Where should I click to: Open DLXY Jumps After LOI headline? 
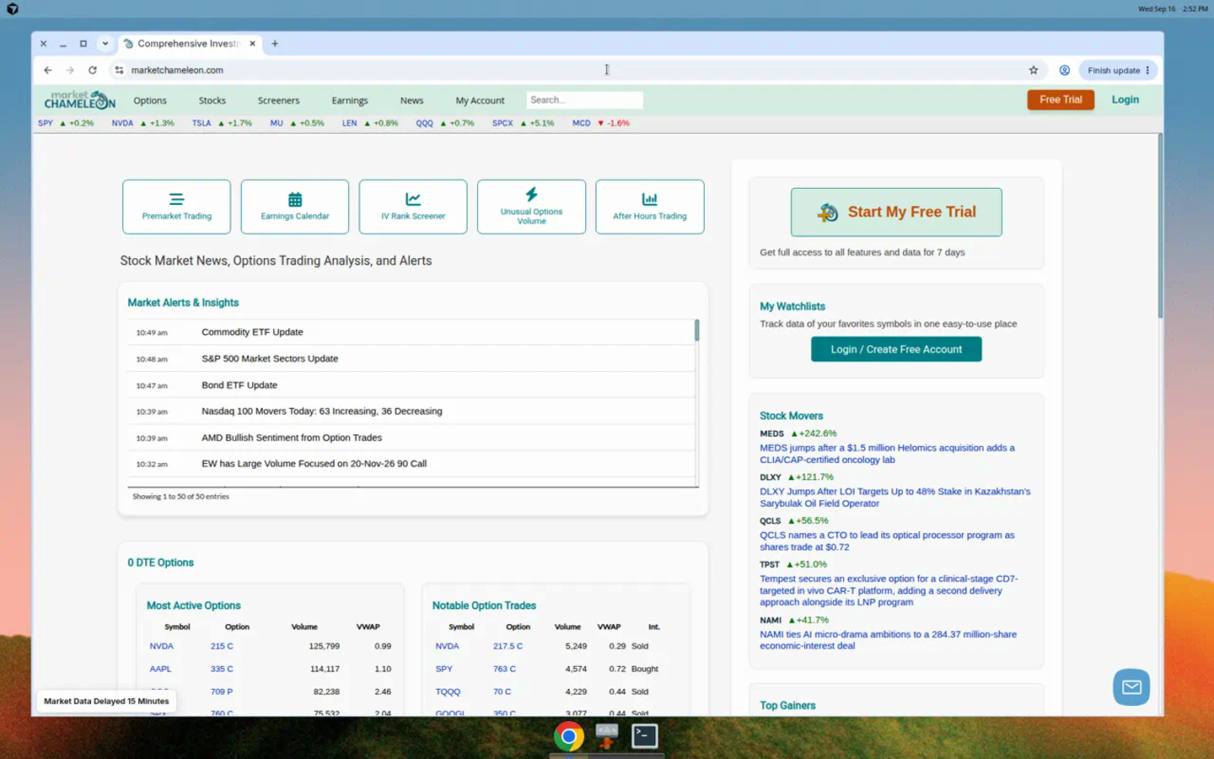pos(894,498)
